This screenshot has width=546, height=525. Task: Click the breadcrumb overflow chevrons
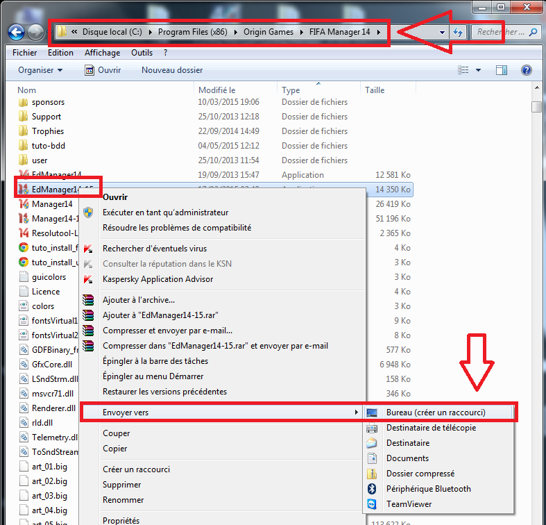click(74, 32)
